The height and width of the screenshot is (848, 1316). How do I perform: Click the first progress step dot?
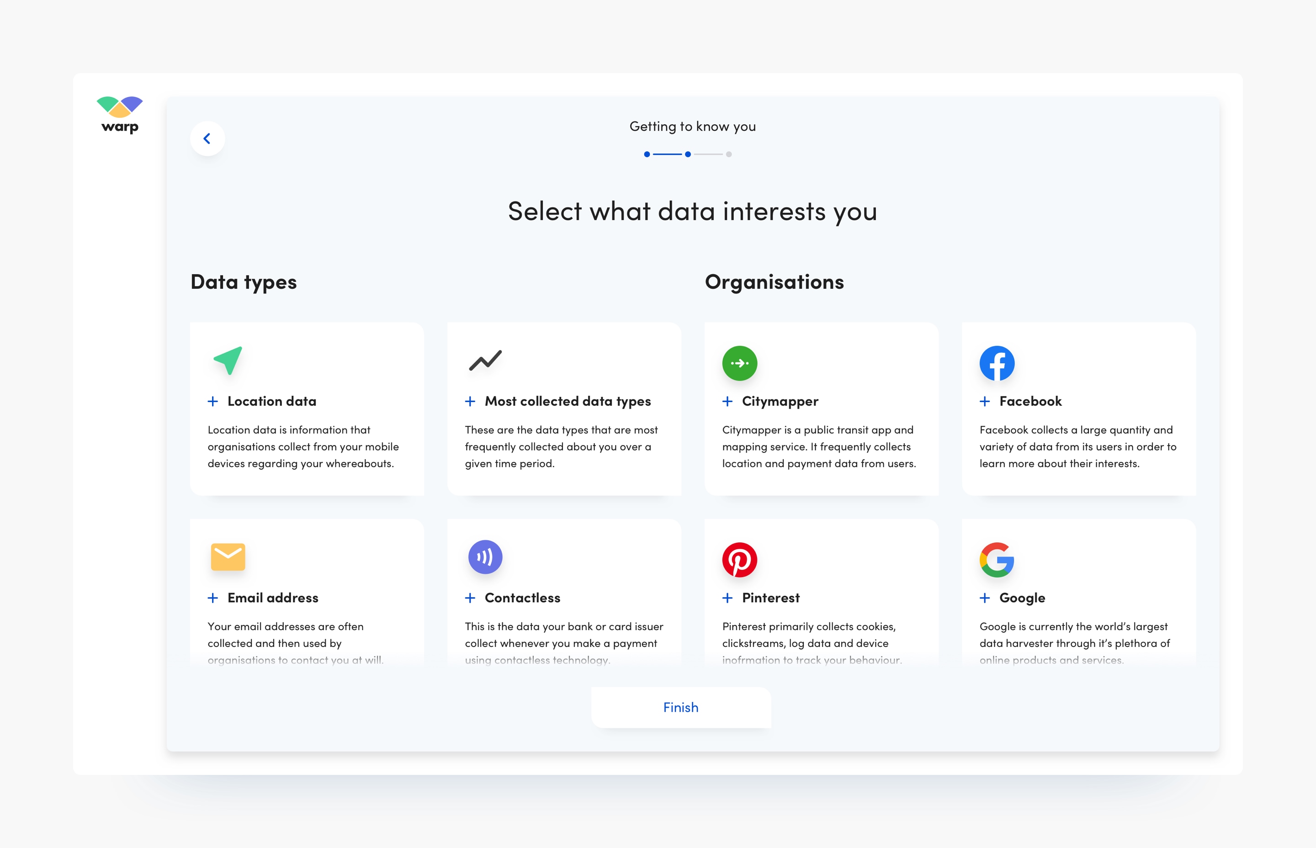(x=647, y=154)
